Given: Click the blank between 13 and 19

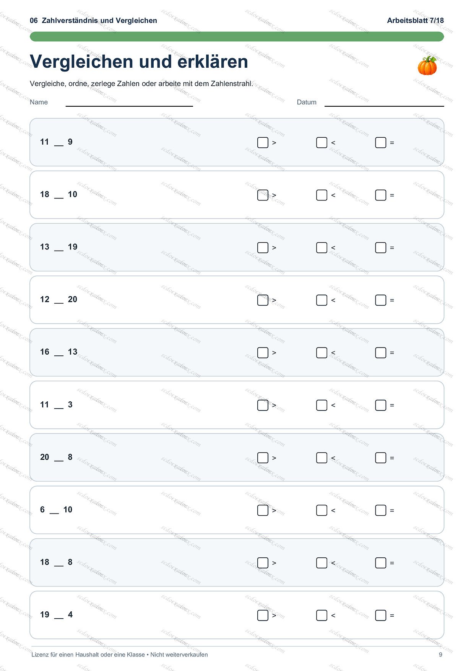Looking at the screenshot, I should click(58, 250).
